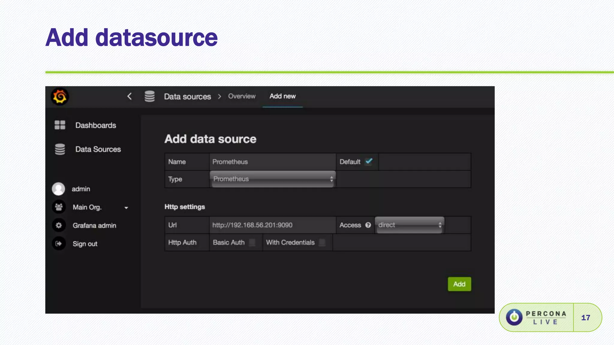614x345 pixels.
Task: Select the Add new tab
Action: [x=282, y=96]
